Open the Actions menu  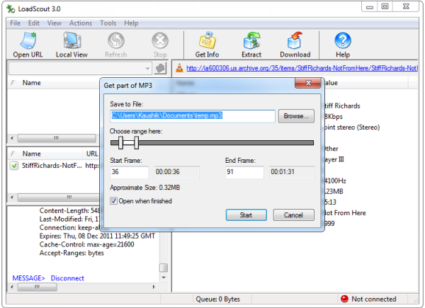(81, 23)
